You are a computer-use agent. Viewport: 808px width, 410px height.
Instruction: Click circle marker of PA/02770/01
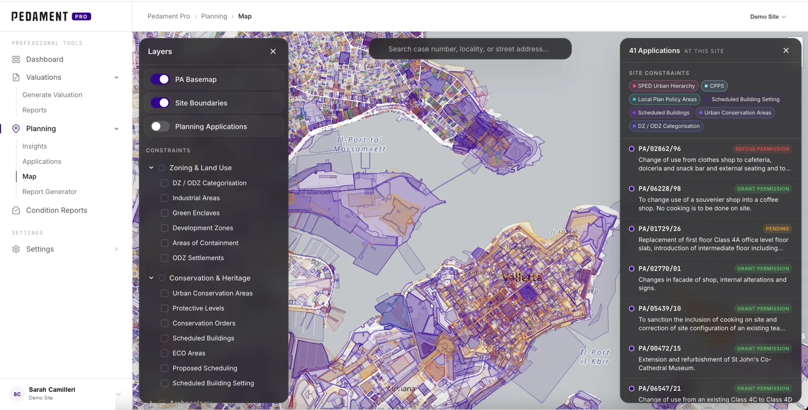631,268
